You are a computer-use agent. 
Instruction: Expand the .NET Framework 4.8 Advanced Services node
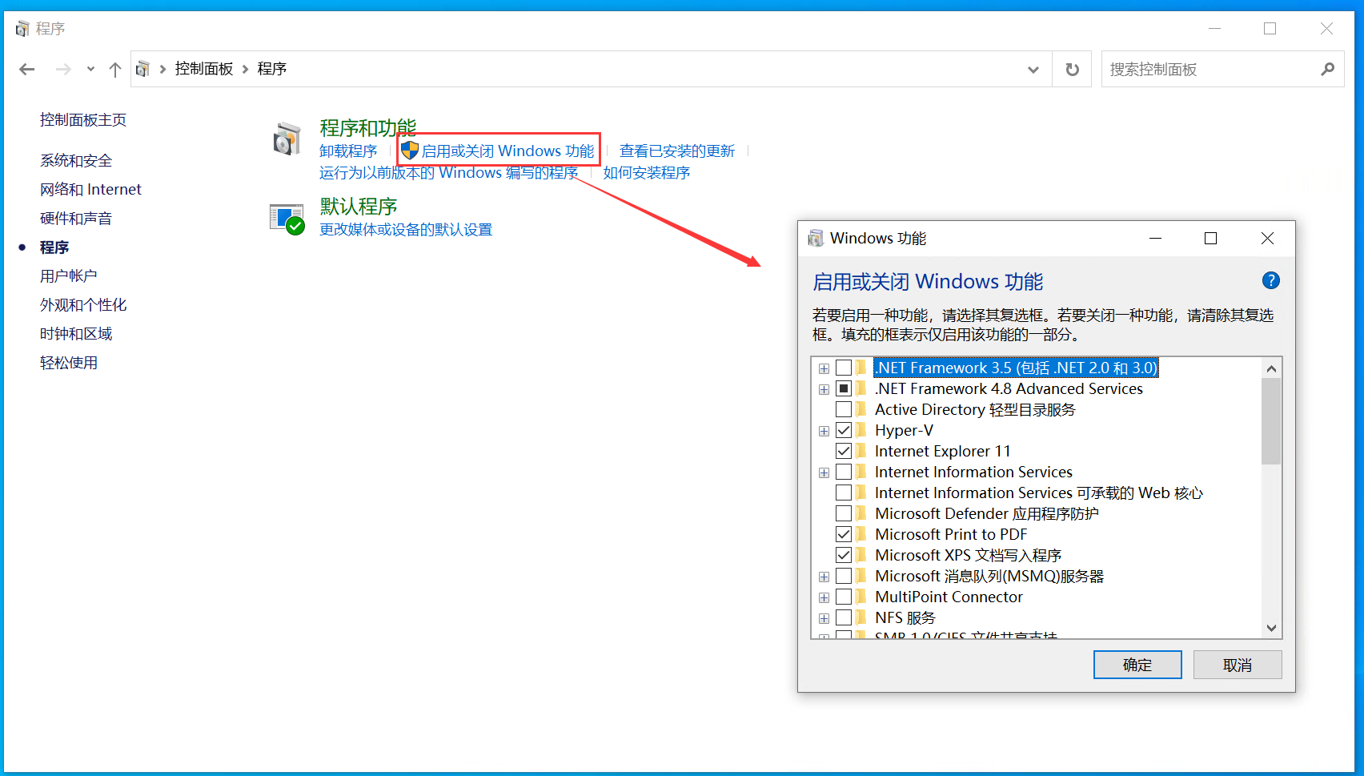click(x=824, y=389)
